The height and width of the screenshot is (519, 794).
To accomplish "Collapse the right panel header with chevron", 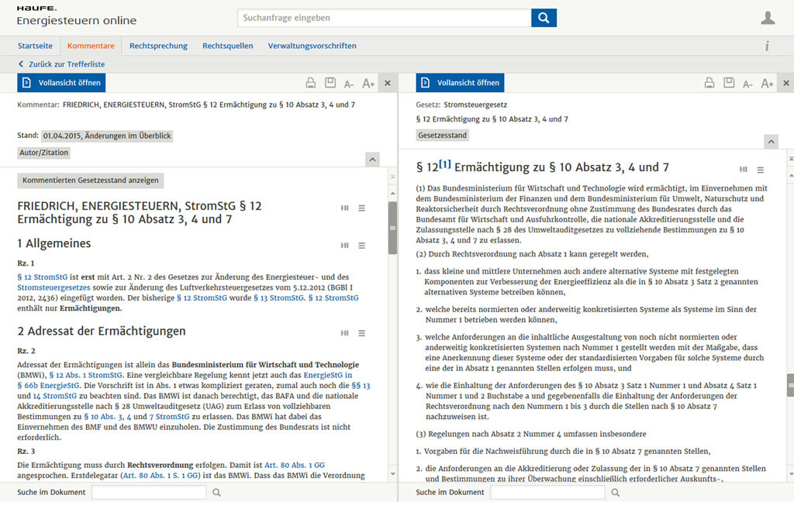I will pyautogui.click(x=771, y=142).
